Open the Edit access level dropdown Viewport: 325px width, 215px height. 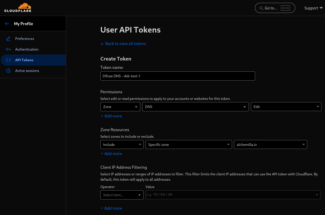(x=286, y=107)
